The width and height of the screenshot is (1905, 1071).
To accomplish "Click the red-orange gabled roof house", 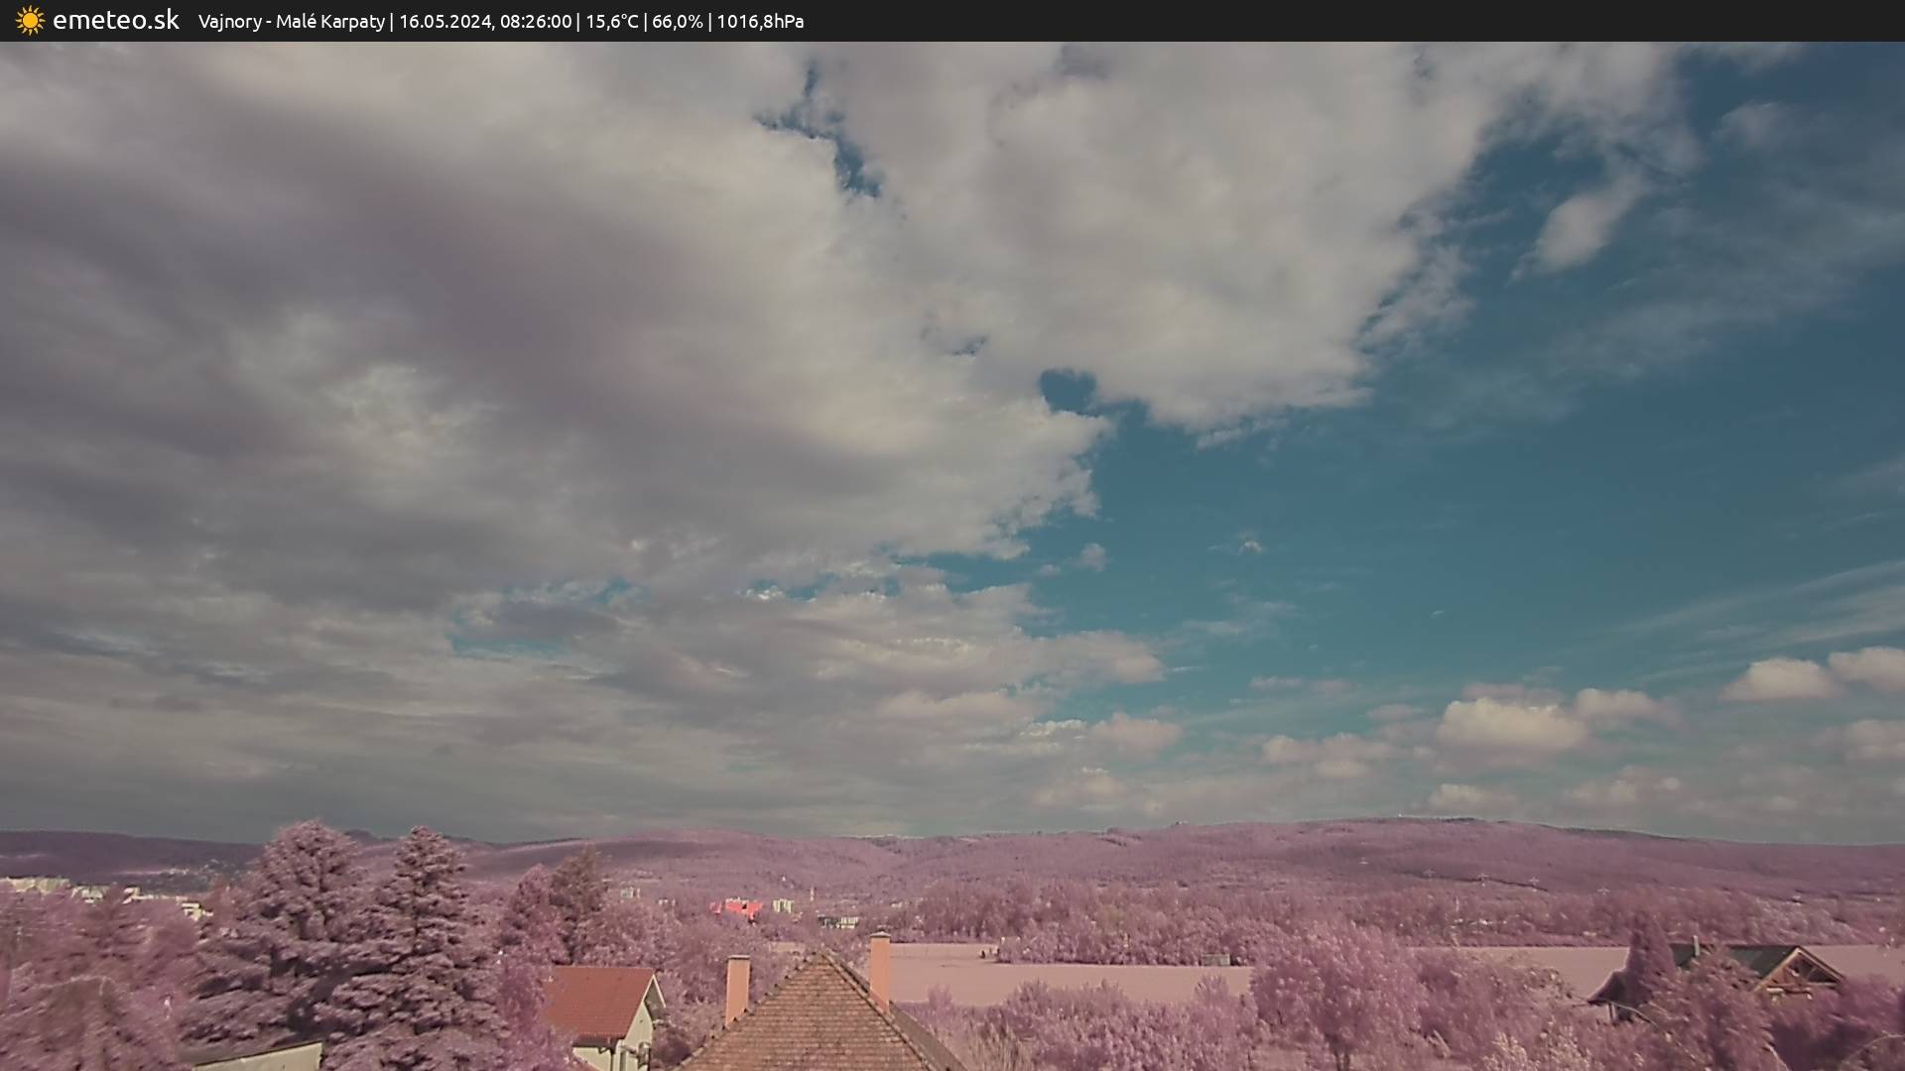I will (x=598, y=1000).
